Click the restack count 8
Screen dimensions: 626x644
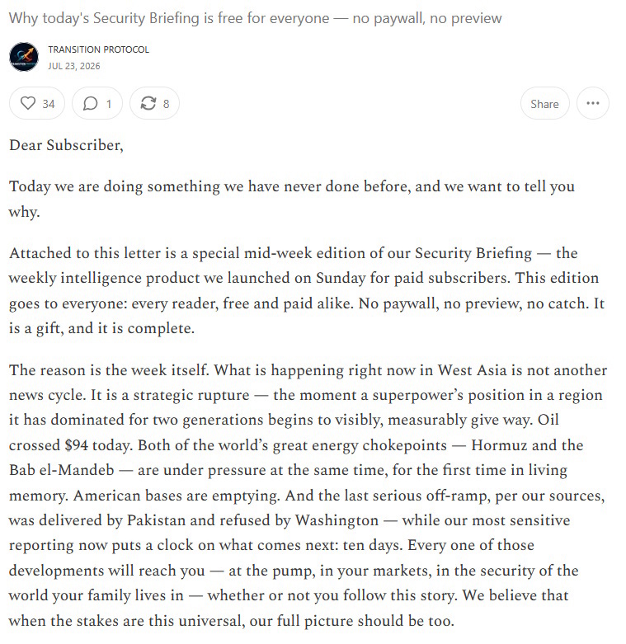tap(166, 104)
